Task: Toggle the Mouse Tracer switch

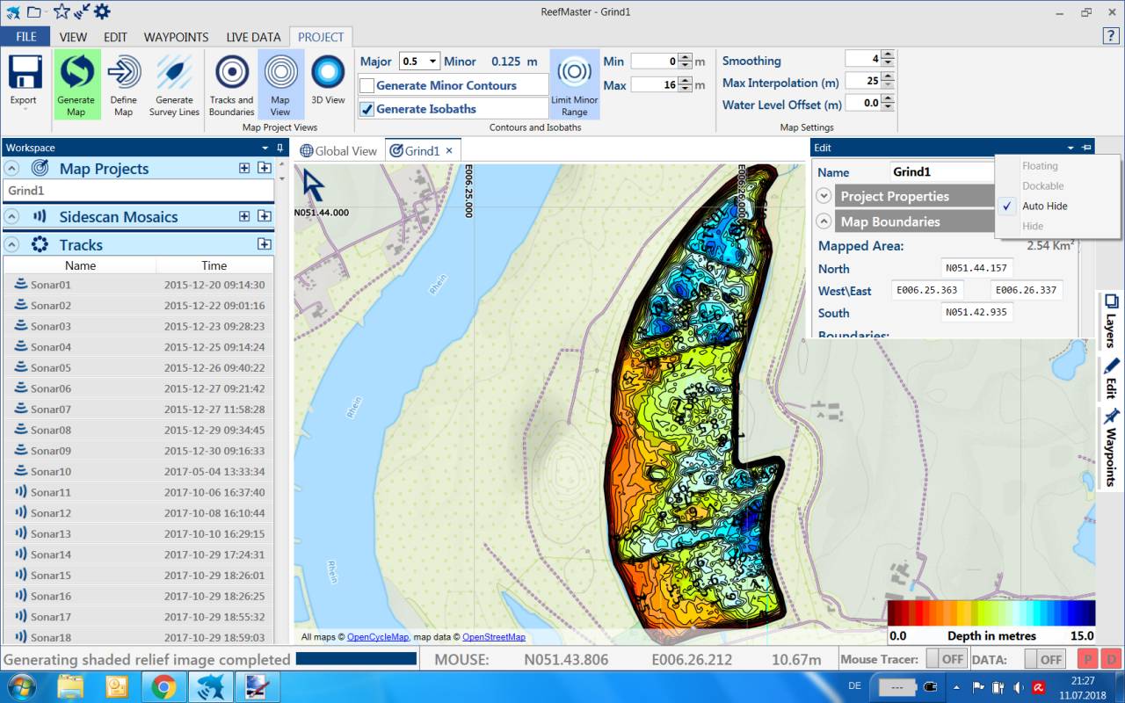Action: tap(947, 659)
